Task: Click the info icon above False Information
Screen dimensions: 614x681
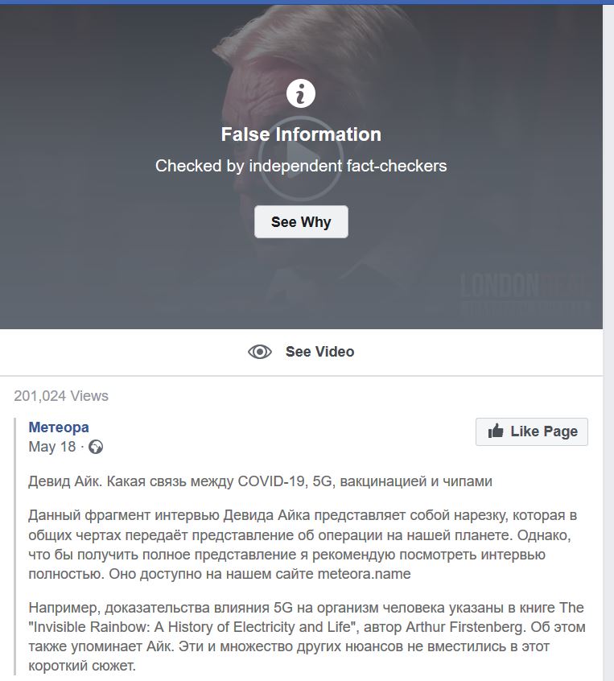Action: tap(301, 93)
